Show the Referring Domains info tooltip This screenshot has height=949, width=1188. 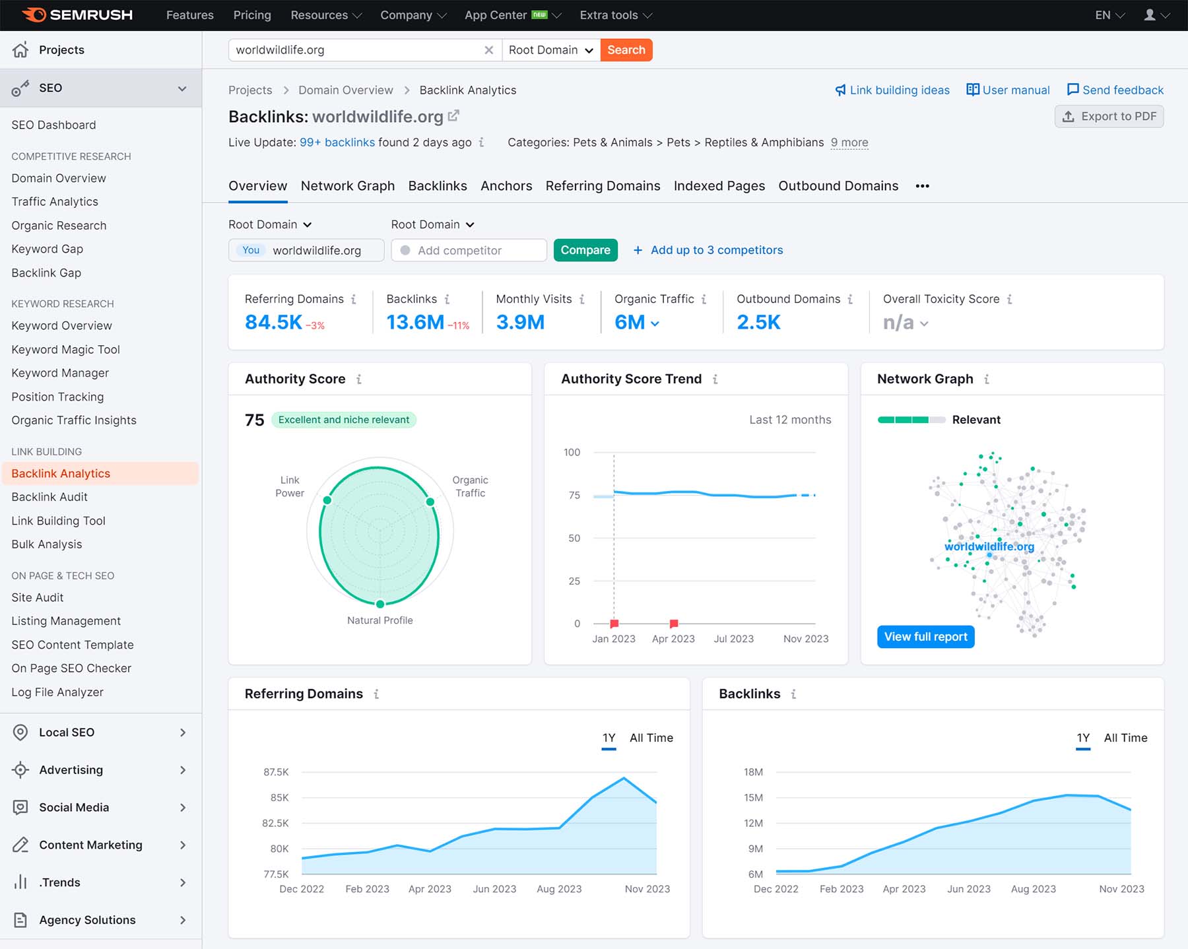click(355, 299)
